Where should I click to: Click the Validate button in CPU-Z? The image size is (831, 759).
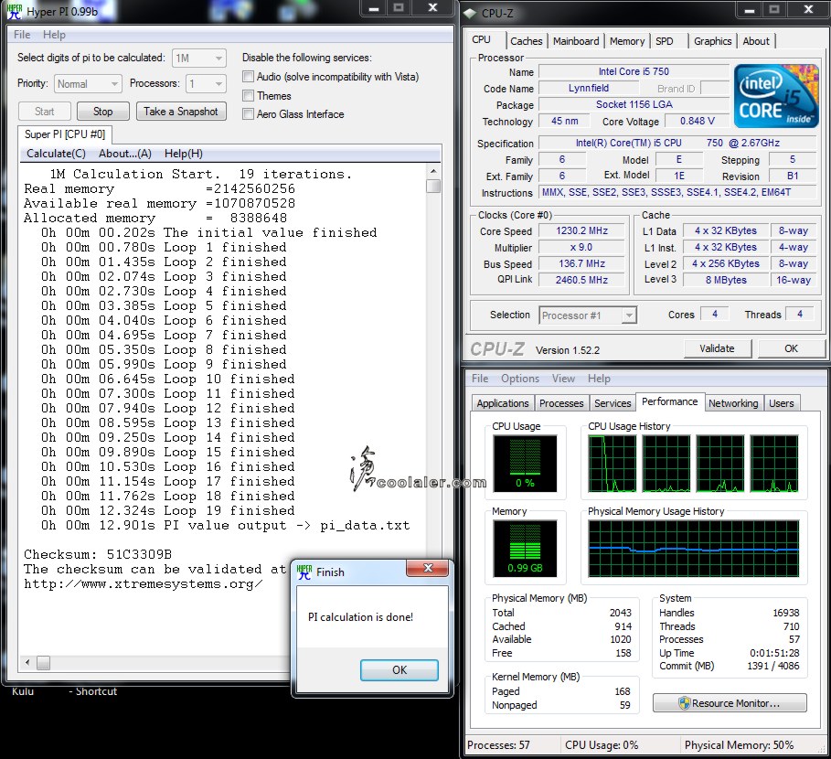coord(717,348)
